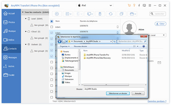Click the toolbox briefcase toolbar icon
Viewport: 171px width, 105px height.
(132, 14)
